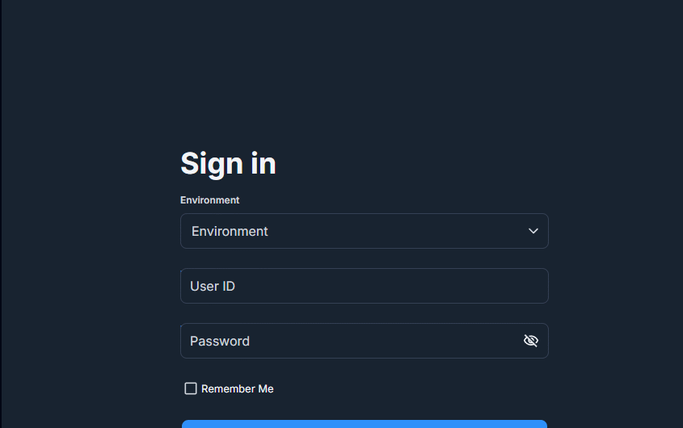The image size is (683, 428).
Task: Click the small Environment label above dropdown
Action: 209,200
